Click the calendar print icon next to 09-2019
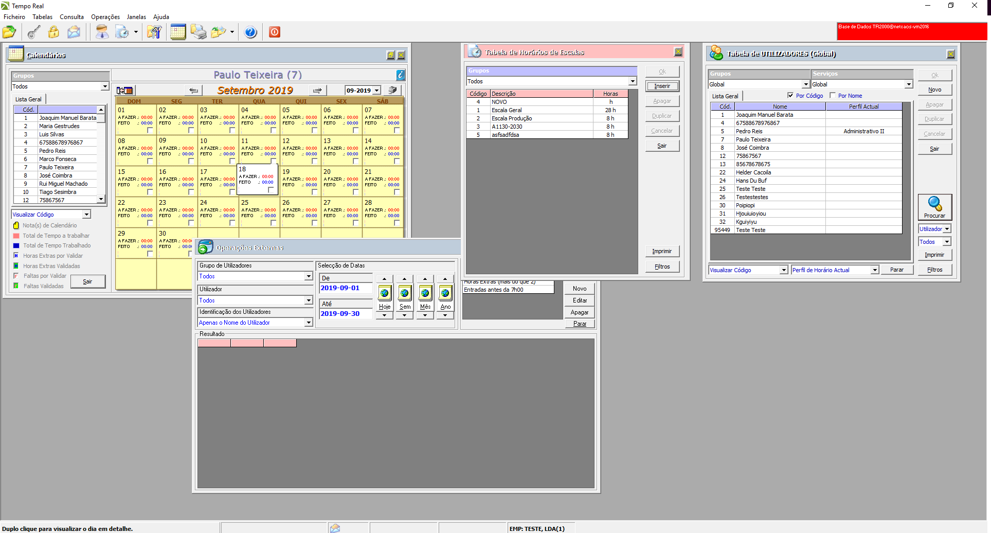 click(x=393, y=90)
